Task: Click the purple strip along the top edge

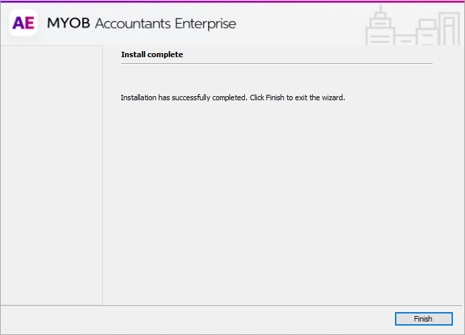Action: point(232,1)
